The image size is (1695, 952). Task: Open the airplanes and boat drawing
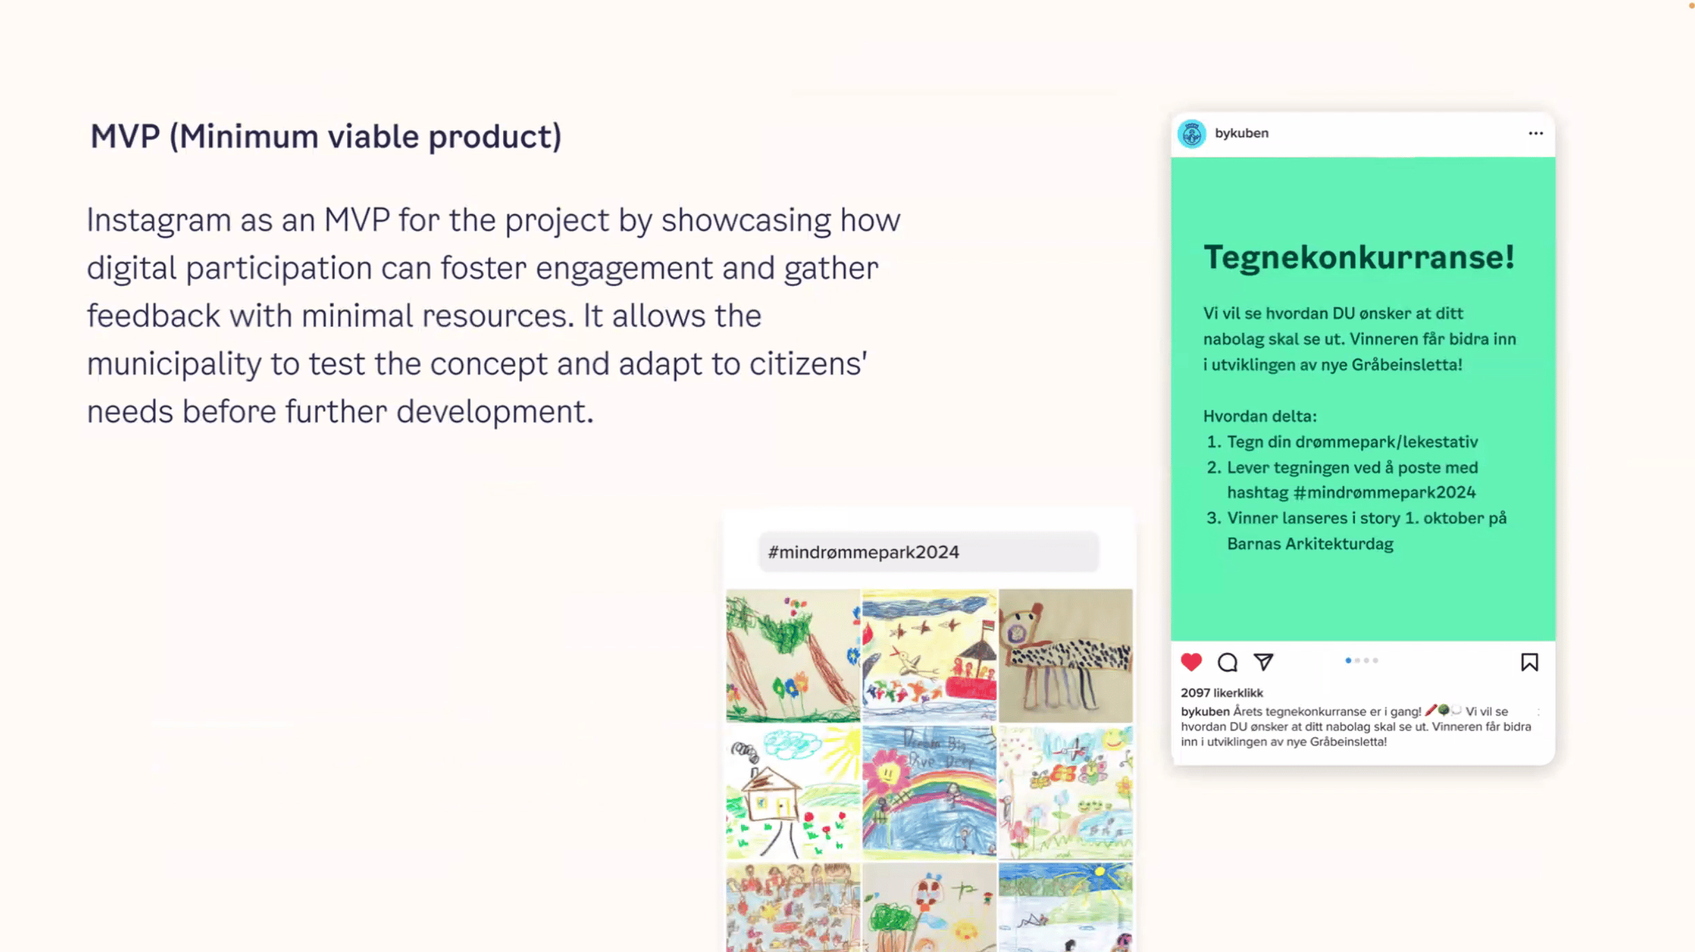(929, 655)
